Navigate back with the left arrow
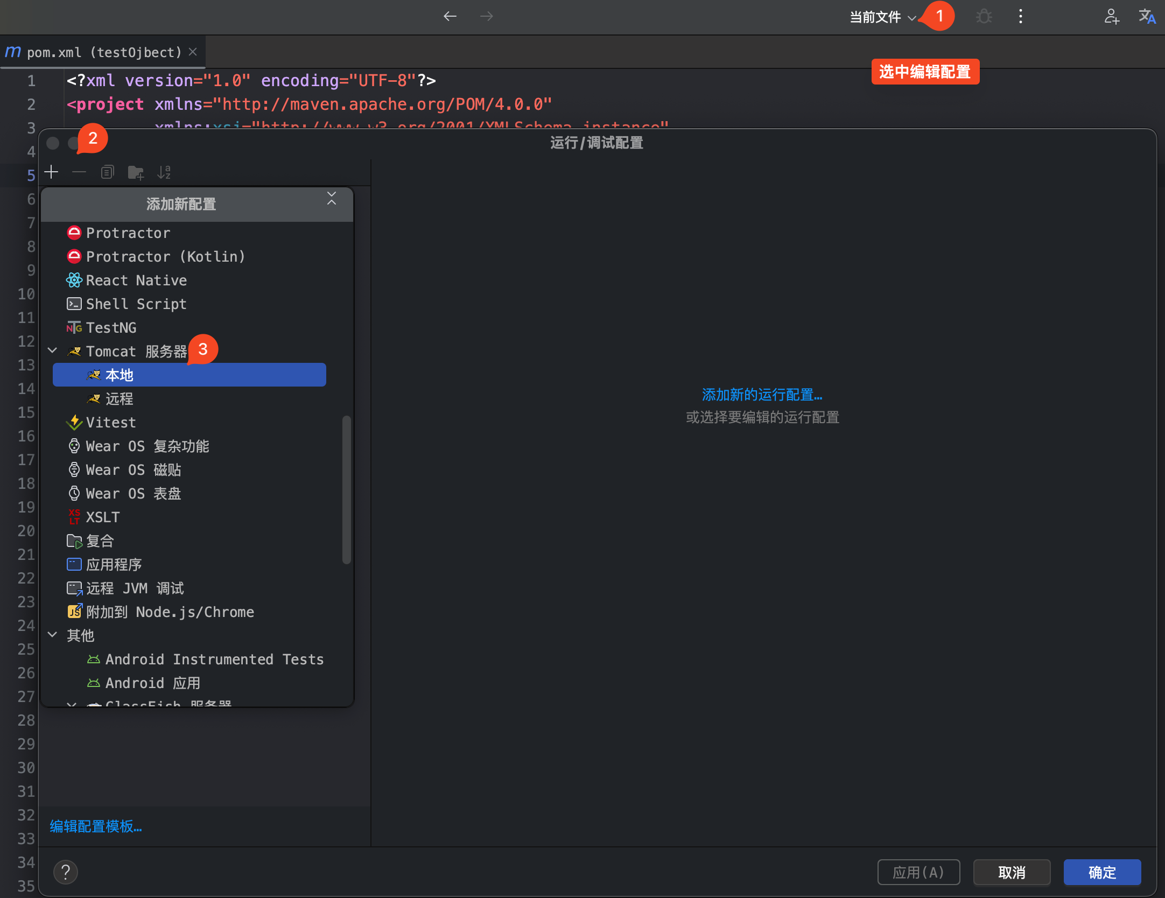This screenshot has height=898, width=1165. pyautogui.click(x=450, y=17)
